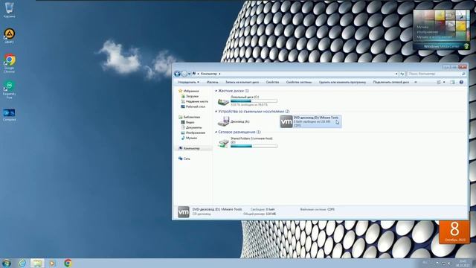Click the Shared Folders (Z:) usage bar
Screen dimensions: 476x268
click(254, 146)
